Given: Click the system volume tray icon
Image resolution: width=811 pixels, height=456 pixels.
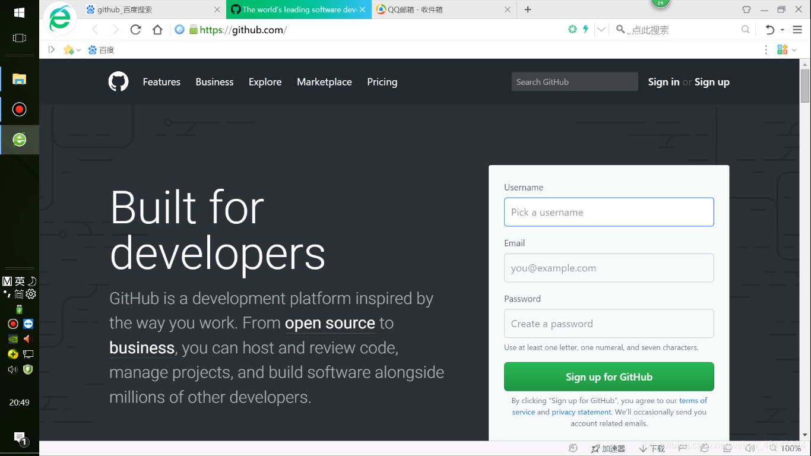Looking at the screenshot, I should coord(12,369).
